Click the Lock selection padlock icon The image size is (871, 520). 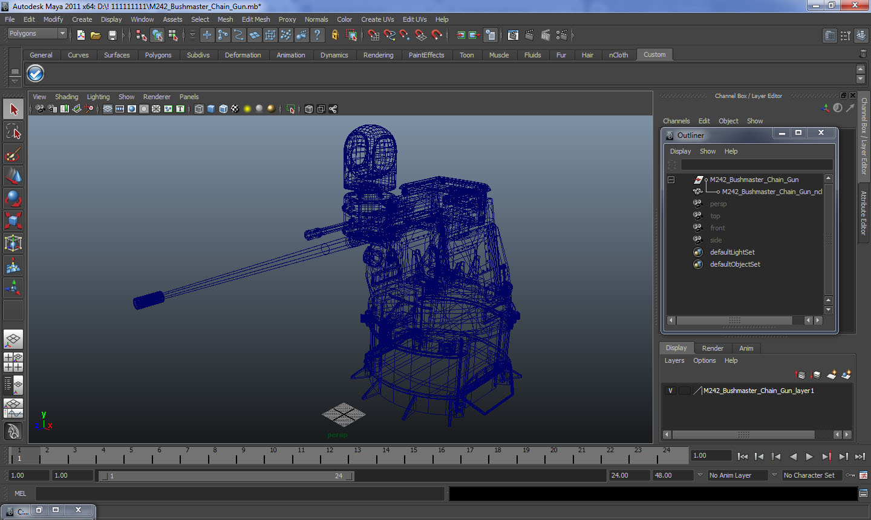(334, 36)
